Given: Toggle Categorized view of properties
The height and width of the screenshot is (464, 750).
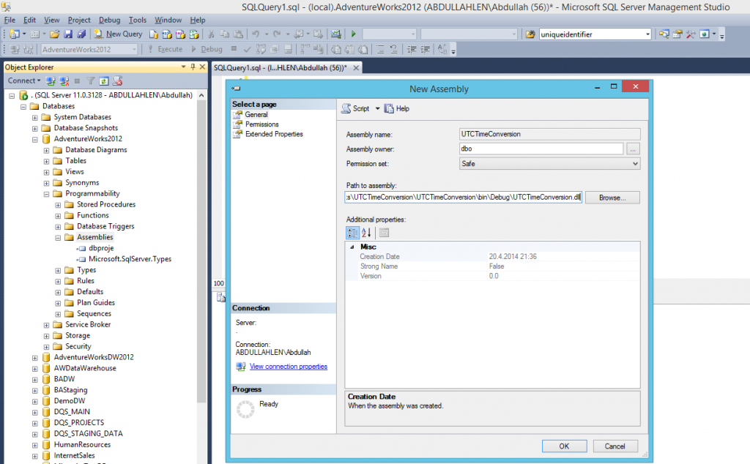Looking at the screenshot, I should pos(352,233).
